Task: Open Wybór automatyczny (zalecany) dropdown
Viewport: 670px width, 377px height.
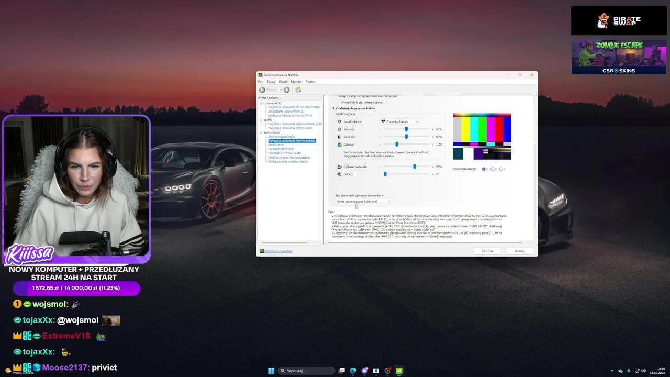Action: pos(363,201)
